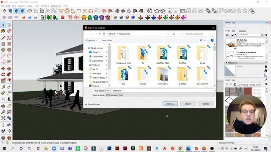Screen dimensions: 271x152
Task: Pick the red brick material swatch
Action: coord(247,91)
